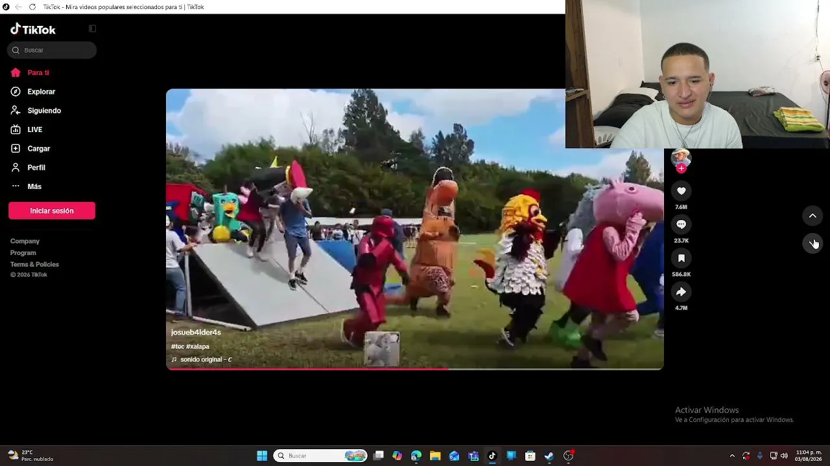Show hidden system tray icons
Viewport: 830px width, 466px height.
732,456
